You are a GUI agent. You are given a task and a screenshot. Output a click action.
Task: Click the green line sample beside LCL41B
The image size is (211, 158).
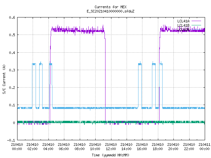(x=196, y=25)
